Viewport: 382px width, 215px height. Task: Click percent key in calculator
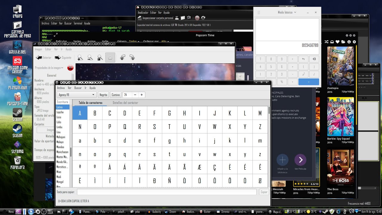(282, 82)
